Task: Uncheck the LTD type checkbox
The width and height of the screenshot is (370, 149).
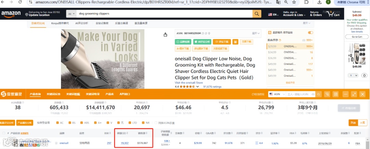Action: click(130, 123)
